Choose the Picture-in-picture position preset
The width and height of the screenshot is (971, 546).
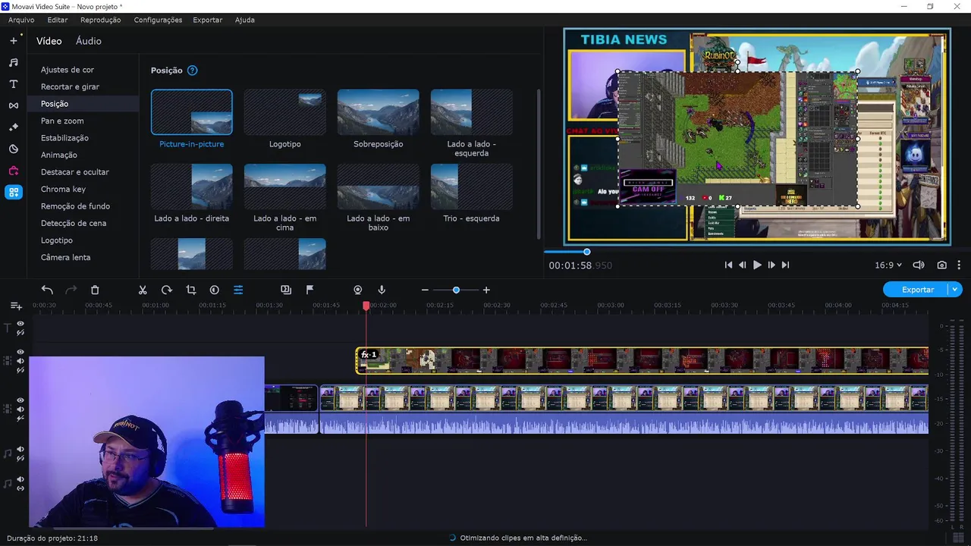[192, 112]
